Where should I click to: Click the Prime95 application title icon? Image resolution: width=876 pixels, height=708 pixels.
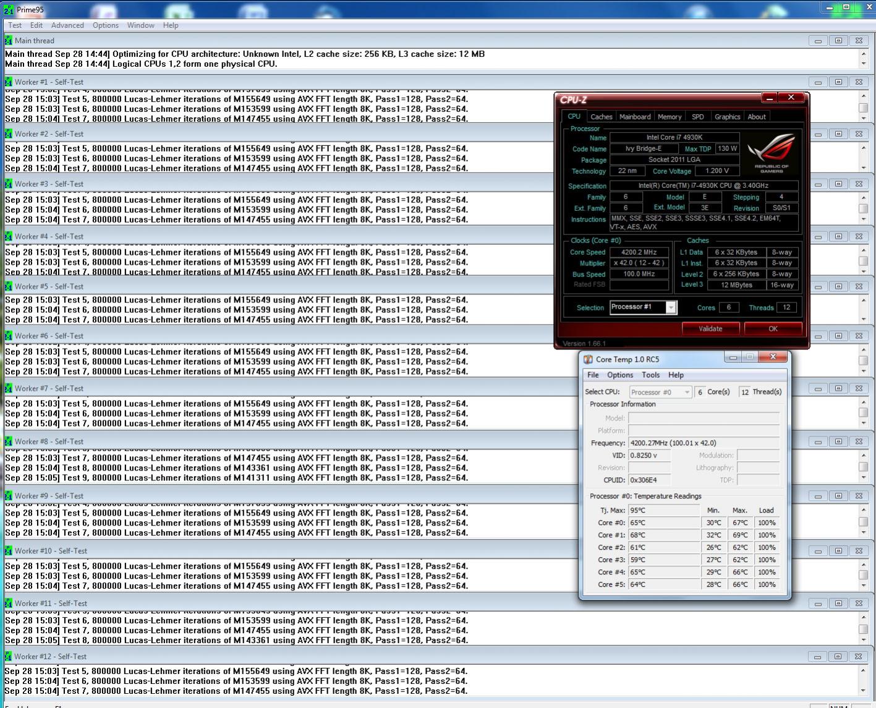(x=8, y=9)
